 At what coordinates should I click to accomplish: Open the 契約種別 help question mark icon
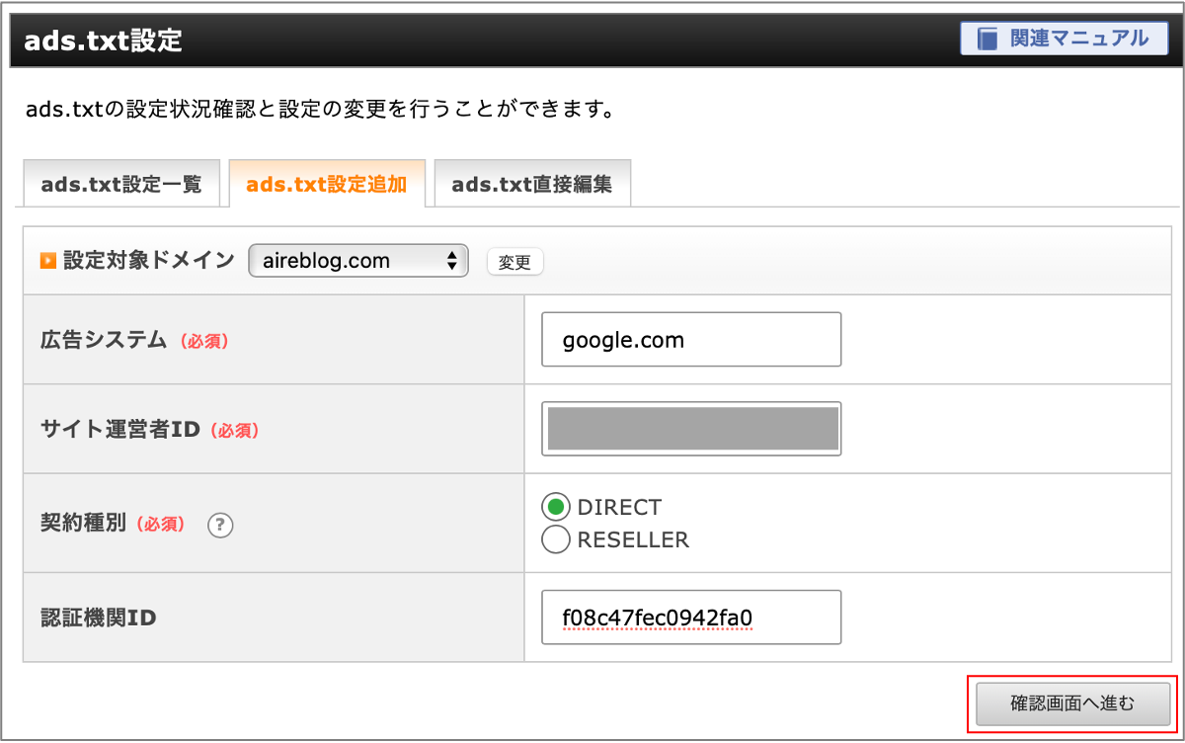(x=219, y=526)
